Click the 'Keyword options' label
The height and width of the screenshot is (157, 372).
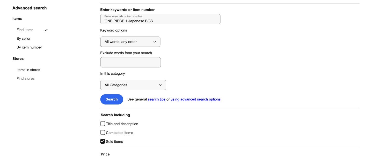[x=114, y=30]
